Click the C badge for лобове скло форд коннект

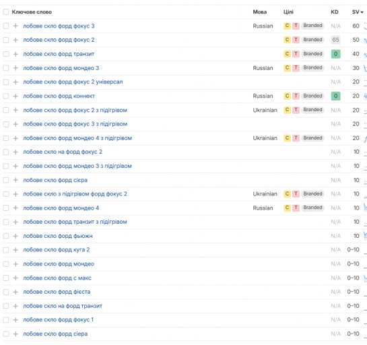click(287, 96)
